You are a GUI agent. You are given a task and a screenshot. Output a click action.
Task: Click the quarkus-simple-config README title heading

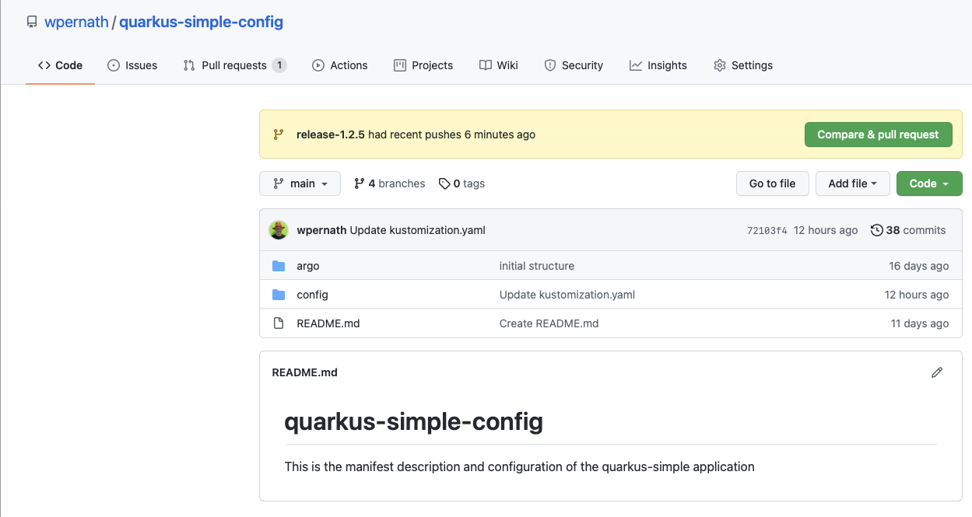point(414,422)
